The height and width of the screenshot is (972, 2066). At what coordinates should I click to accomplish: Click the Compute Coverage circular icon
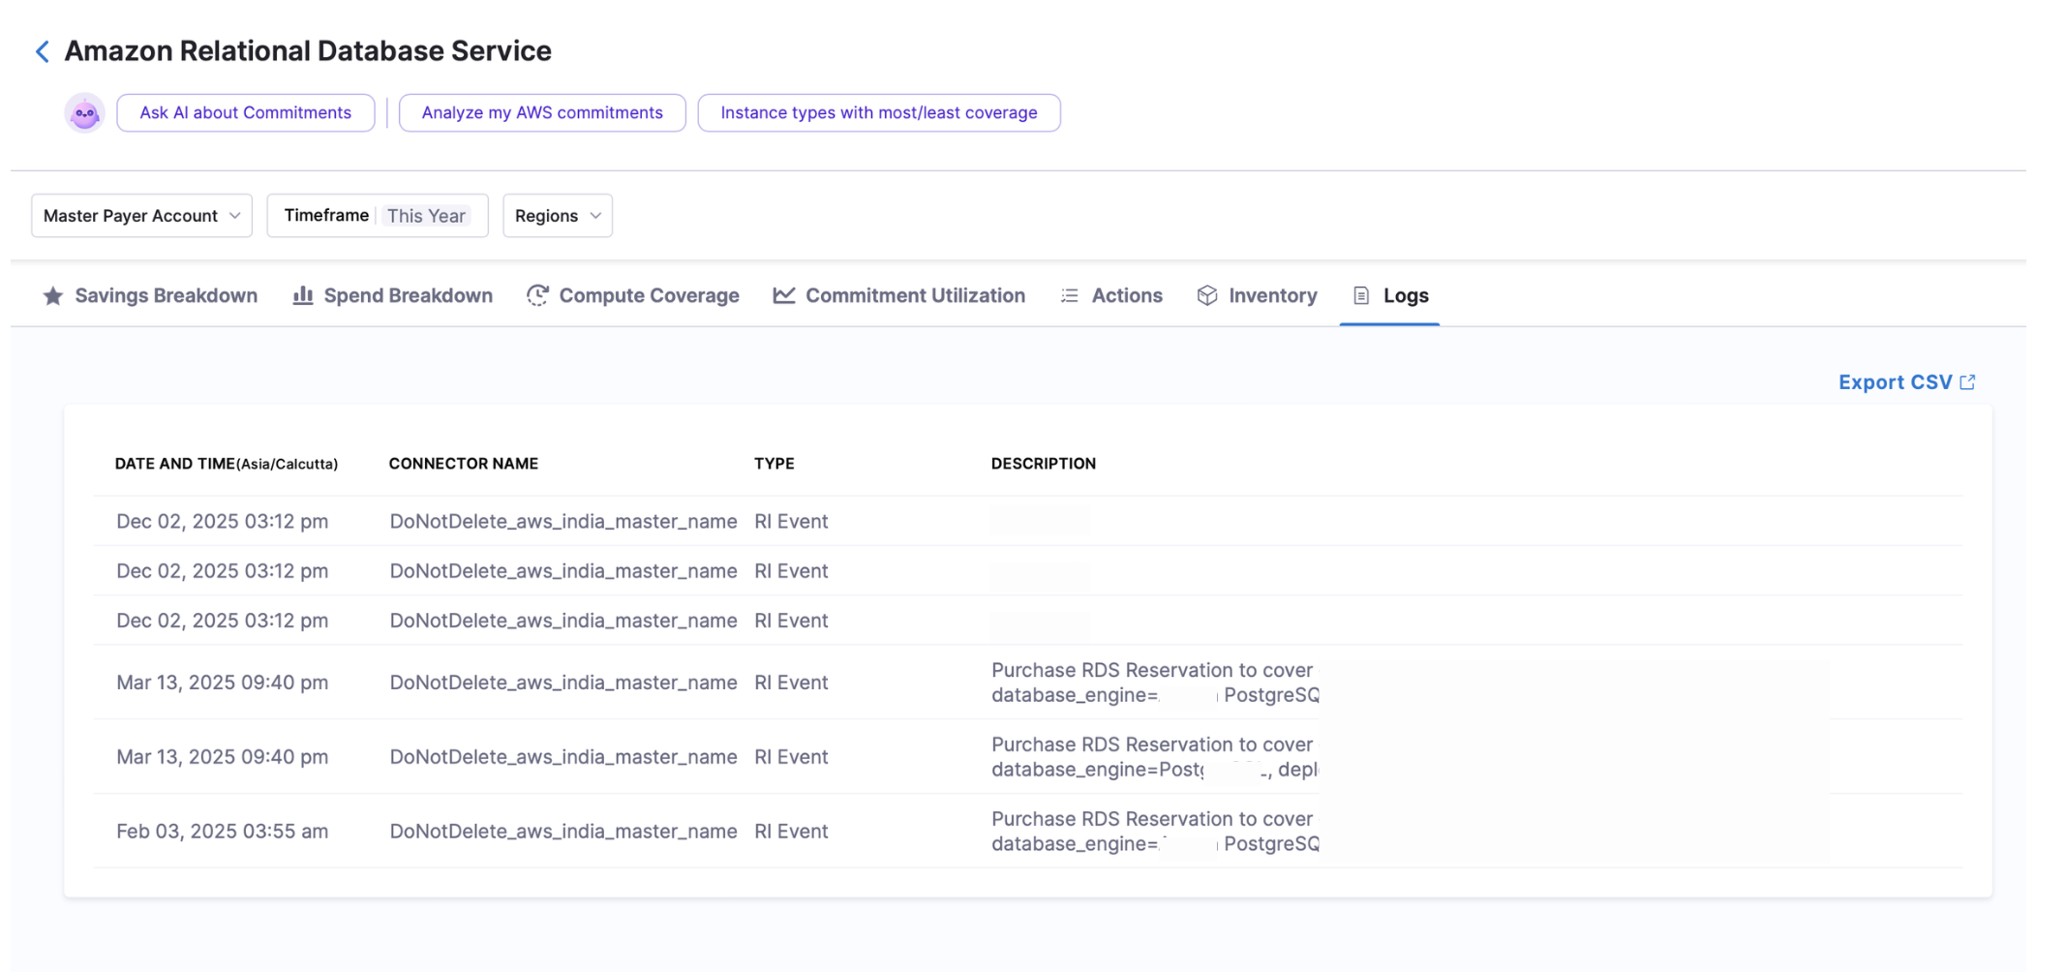(x=537, y=296)
